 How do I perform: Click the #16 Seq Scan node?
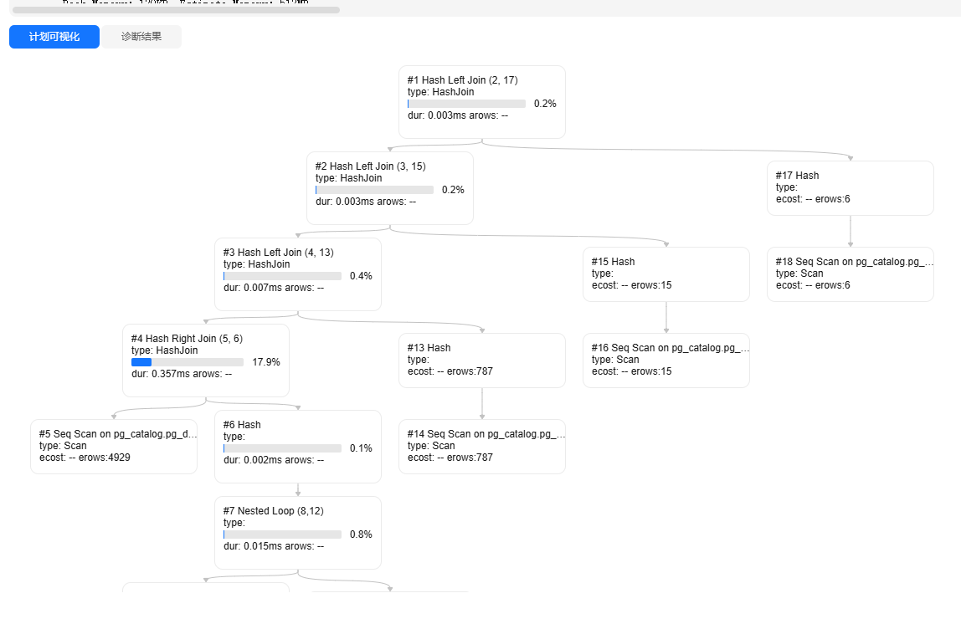666,360
